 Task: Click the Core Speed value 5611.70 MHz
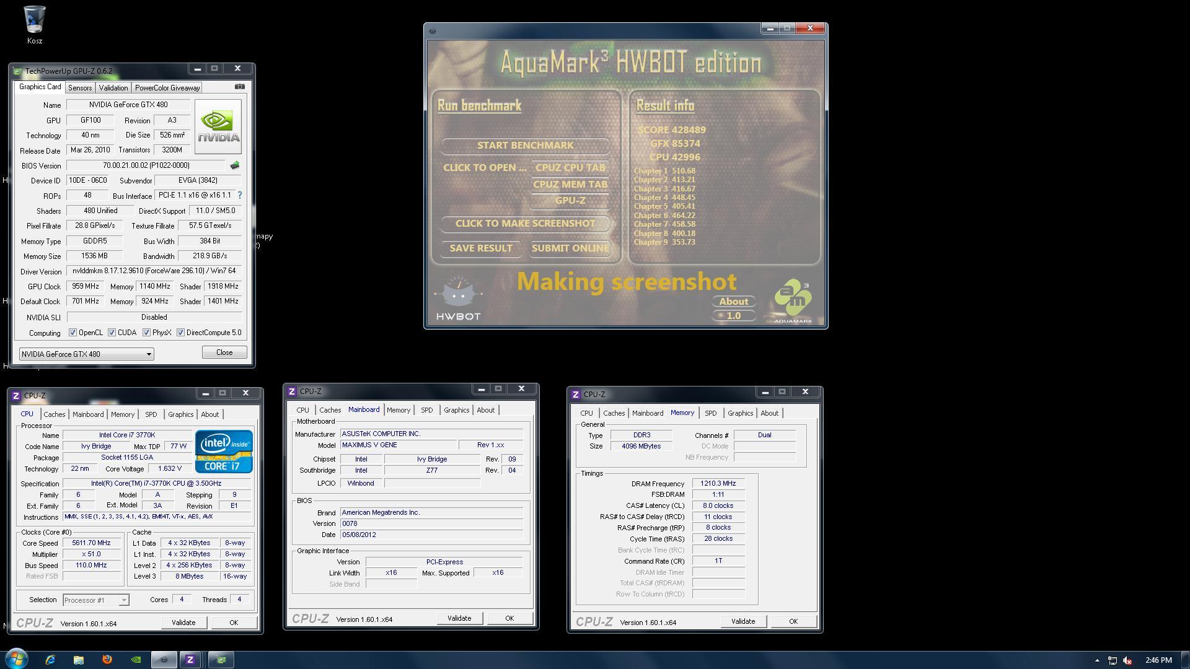tap(91, 543)
